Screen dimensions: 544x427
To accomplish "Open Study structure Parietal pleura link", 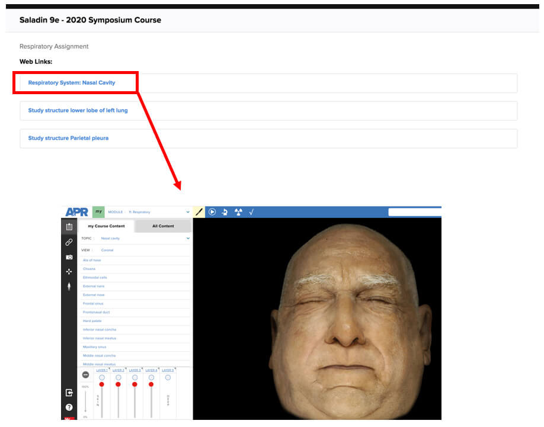I will coord(68,138).
